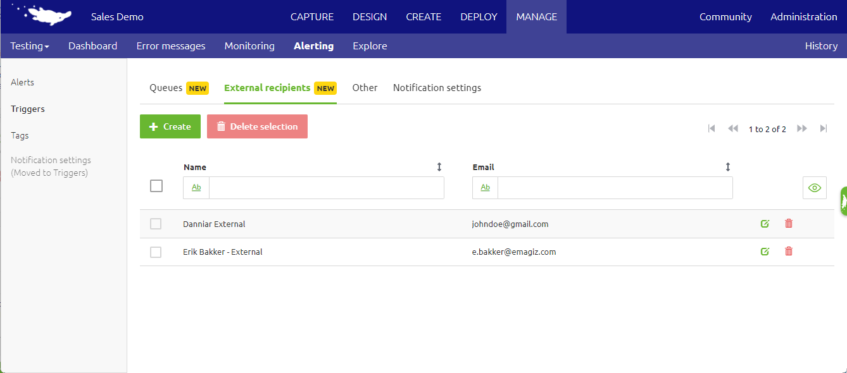Click the eye icon to manage column visibility
The height and width of the screenshot is (373, 847).
coord(814,187)
